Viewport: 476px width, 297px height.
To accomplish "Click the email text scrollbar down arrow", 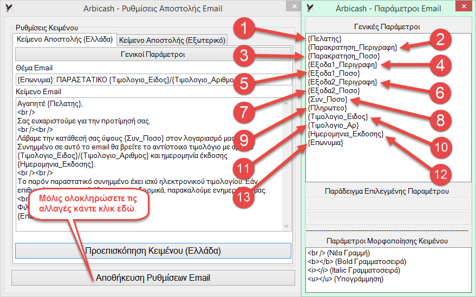I will 286,226.
